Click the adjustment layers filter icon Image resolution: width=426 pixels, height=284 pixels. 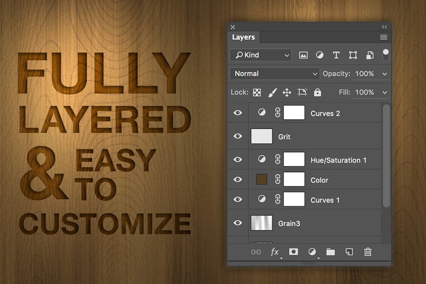tap(320, 55)
